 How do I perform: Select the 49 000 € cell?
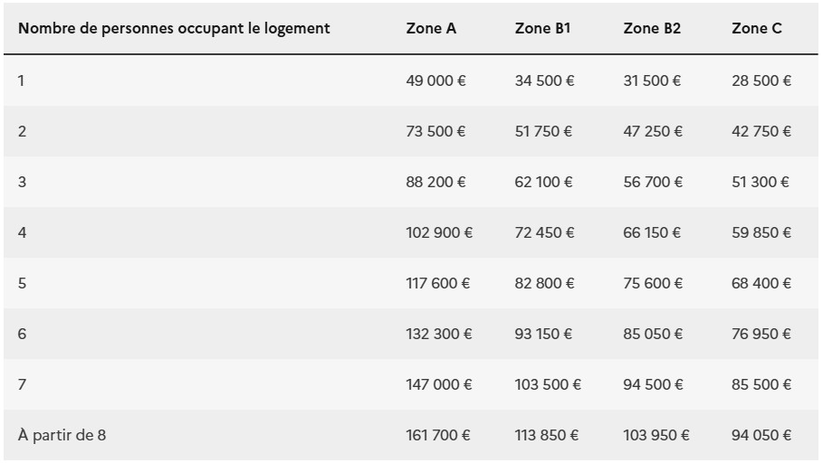click(x=436, y=80)
